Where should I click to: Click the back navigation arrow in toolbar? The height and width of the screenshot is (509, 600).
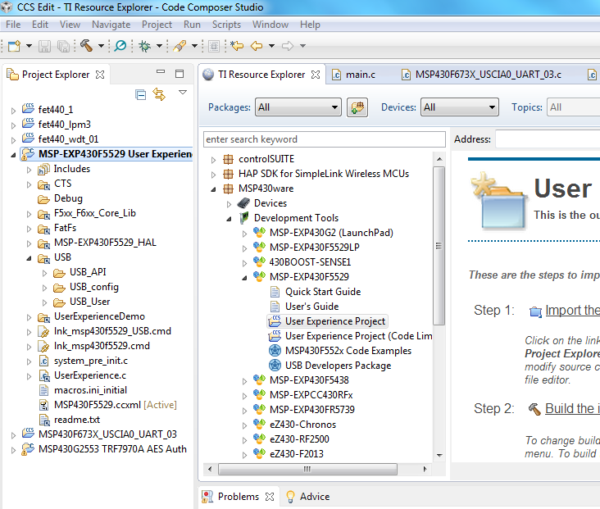coord(257,46)
